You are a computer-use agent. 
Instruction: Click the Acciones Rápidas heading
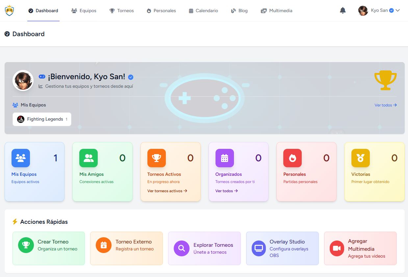pyautogui.click(x=44, y=222)
